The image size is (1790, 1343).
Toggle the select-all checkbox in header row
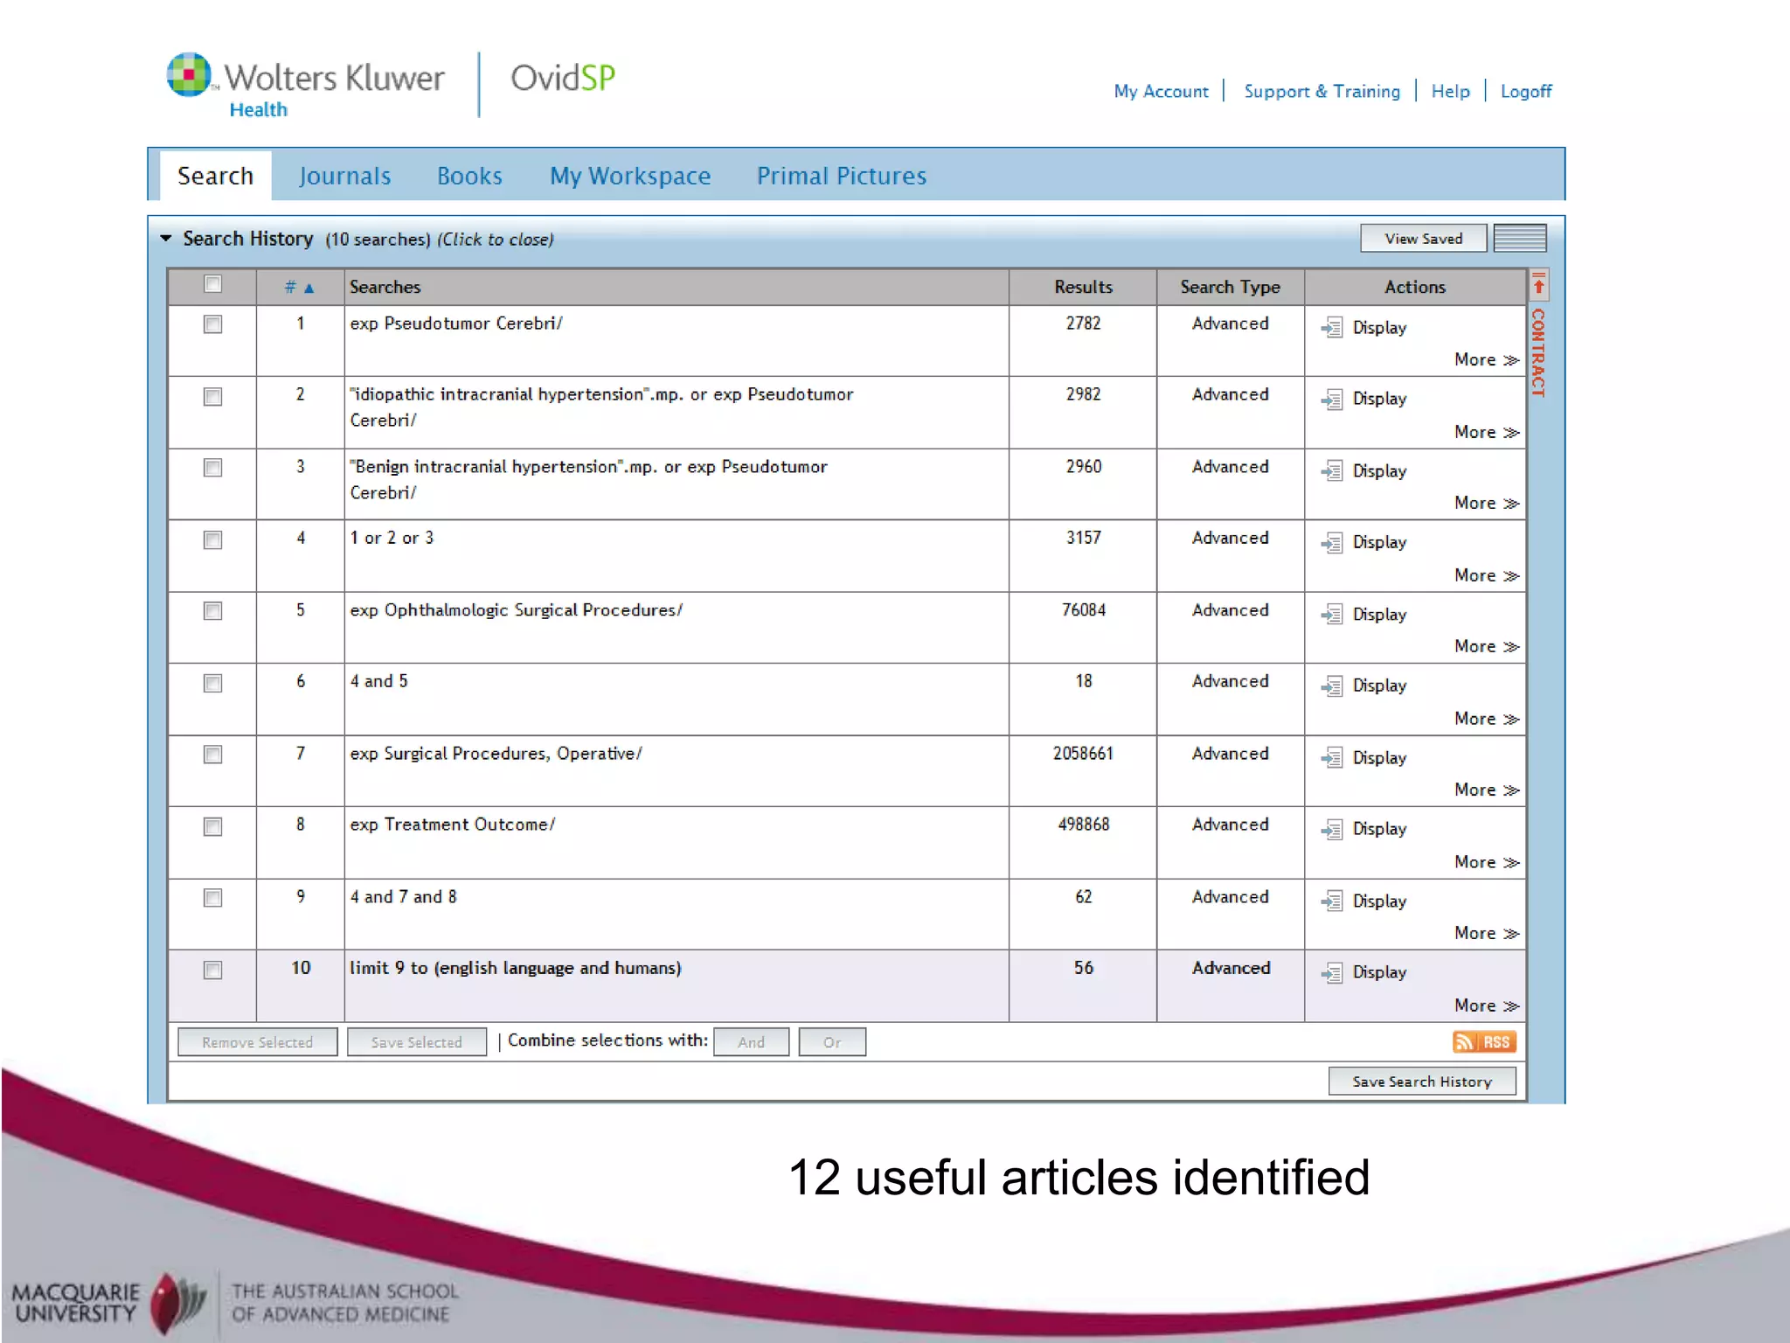pos(212,284)
